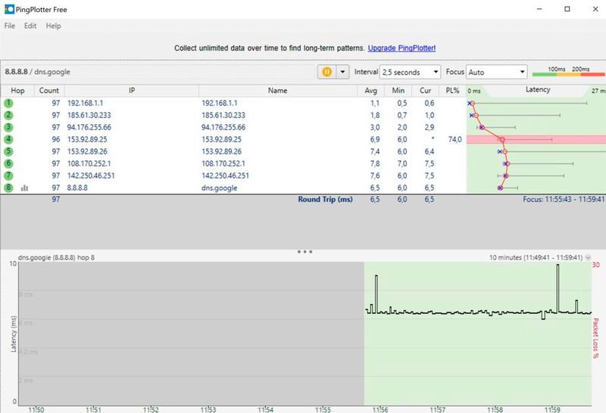606x413 pixels.
Task: Select IP cell 94.176.255.66
Action: tap(89, 127)
